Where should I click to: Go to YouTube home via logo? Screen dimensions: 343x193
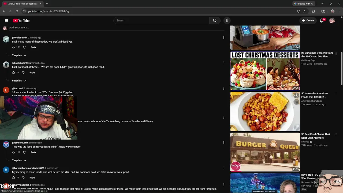click(21, 21)
